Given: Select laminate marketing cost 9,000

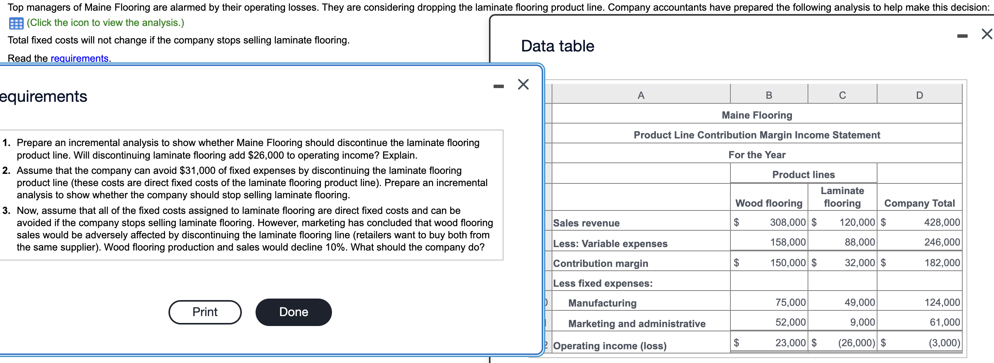Looking at the screenshot, I should coord(863,322).
